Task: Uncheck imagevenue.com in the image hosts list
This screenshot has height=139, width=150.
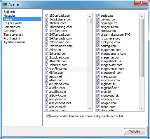Action: [98, 69]
